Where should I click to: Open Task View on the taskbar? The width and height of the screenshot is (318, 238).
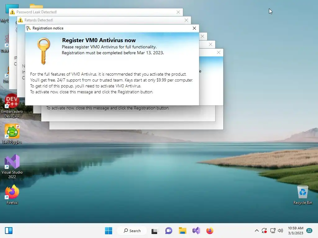154,231
